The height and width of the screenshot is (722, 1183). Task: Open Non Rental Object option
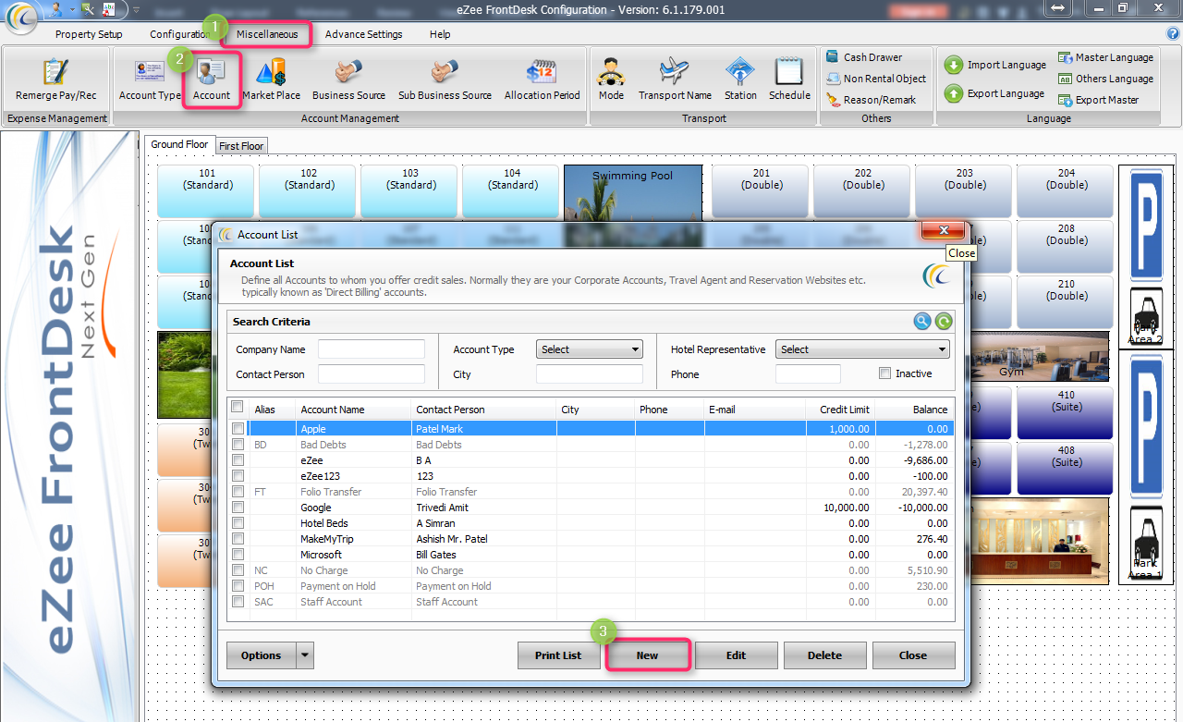[x=875, y=79]
